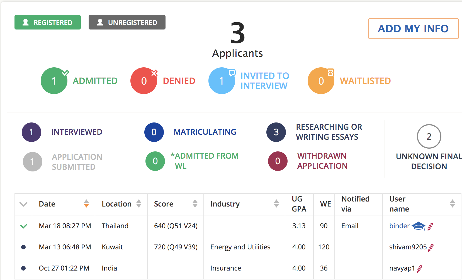Sort applicants by Location column
The image size is (462, 280).
139,204
